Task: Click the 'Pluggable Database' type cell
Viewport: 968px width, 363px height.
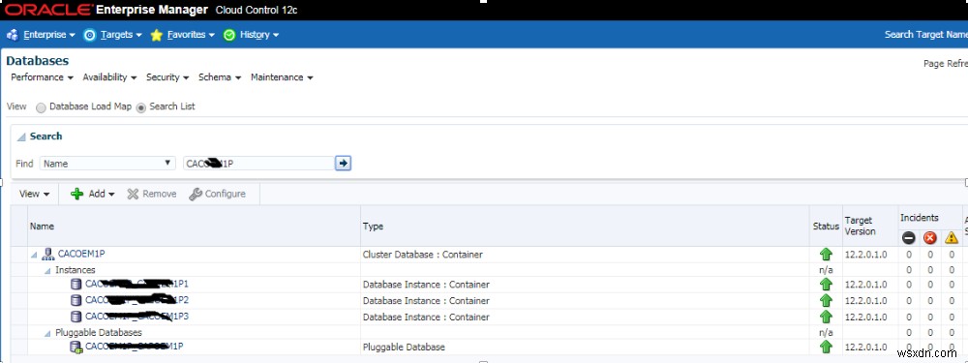Action: tap(404, 347)
